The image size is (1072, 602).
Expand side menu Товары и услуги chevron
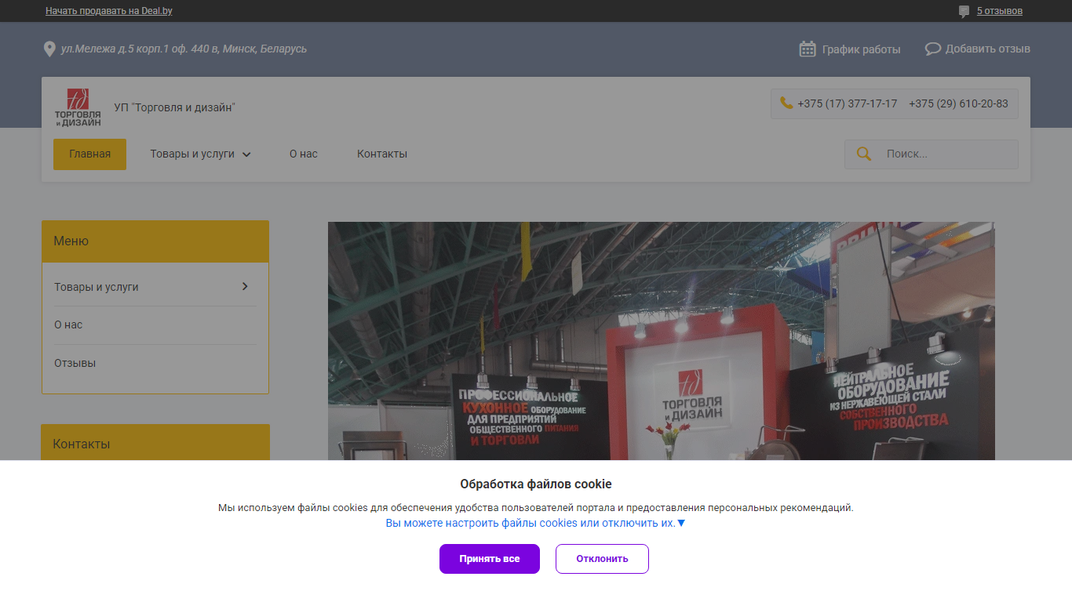(245, 286)
